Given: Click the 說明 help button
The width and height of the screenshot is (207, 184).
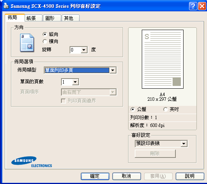Looking at the screenshot, I should point(190,176).
